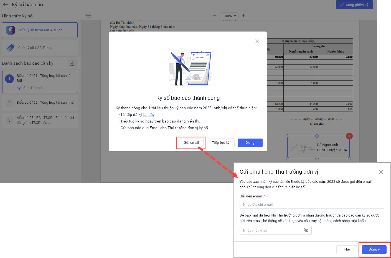Image resolution: width=391 pixels, height=258 pixels.
Task: Open report Biểu số 0402 - Tổng hợp tài sản nhà
Action: tap(40, 103)
